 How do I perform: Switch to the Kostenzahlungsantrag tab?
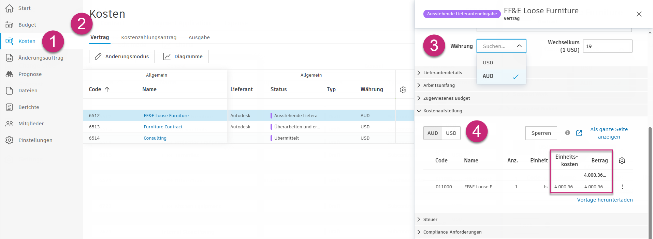point(149,37)
